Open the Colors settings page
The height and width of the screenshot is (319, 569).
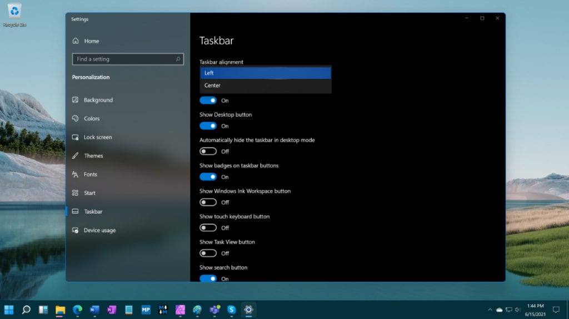[x=92, y=119]
